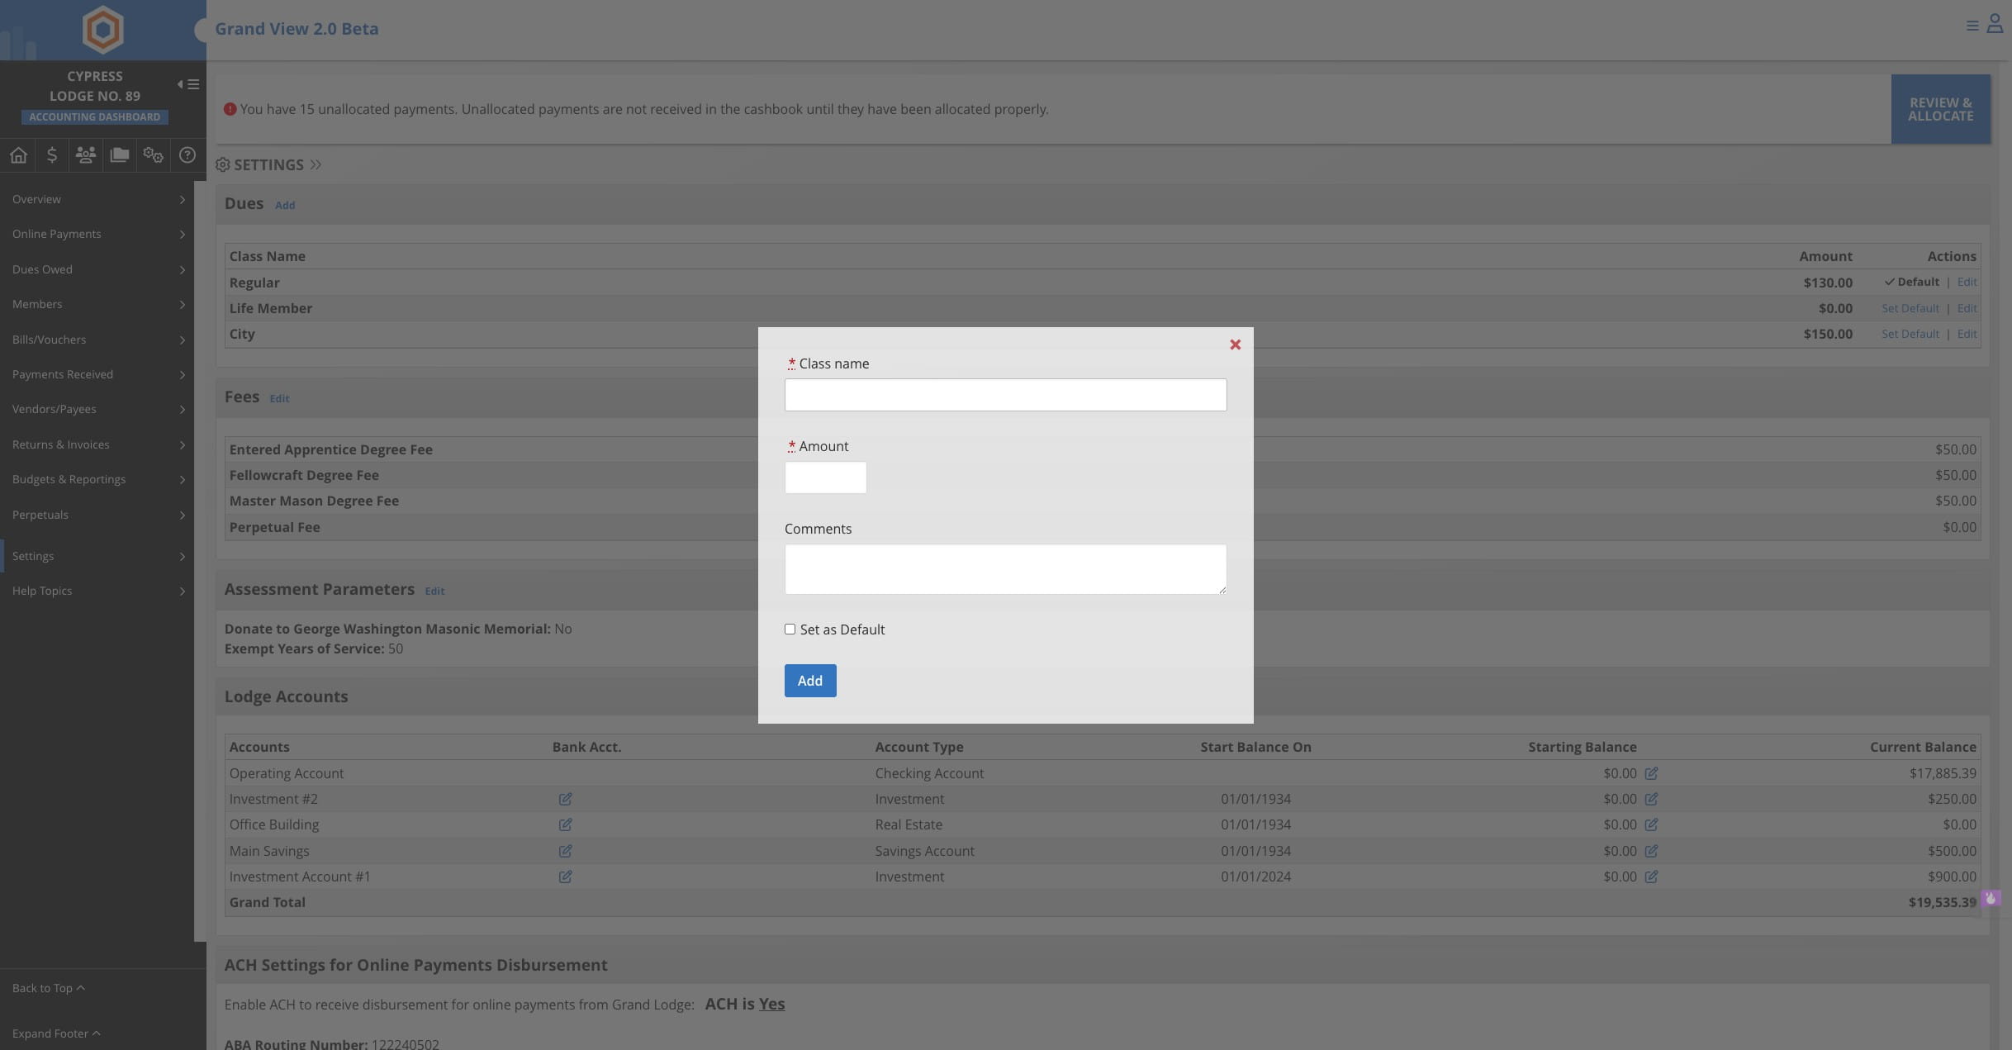Click Back to Top in sidebar

[48, 988]
